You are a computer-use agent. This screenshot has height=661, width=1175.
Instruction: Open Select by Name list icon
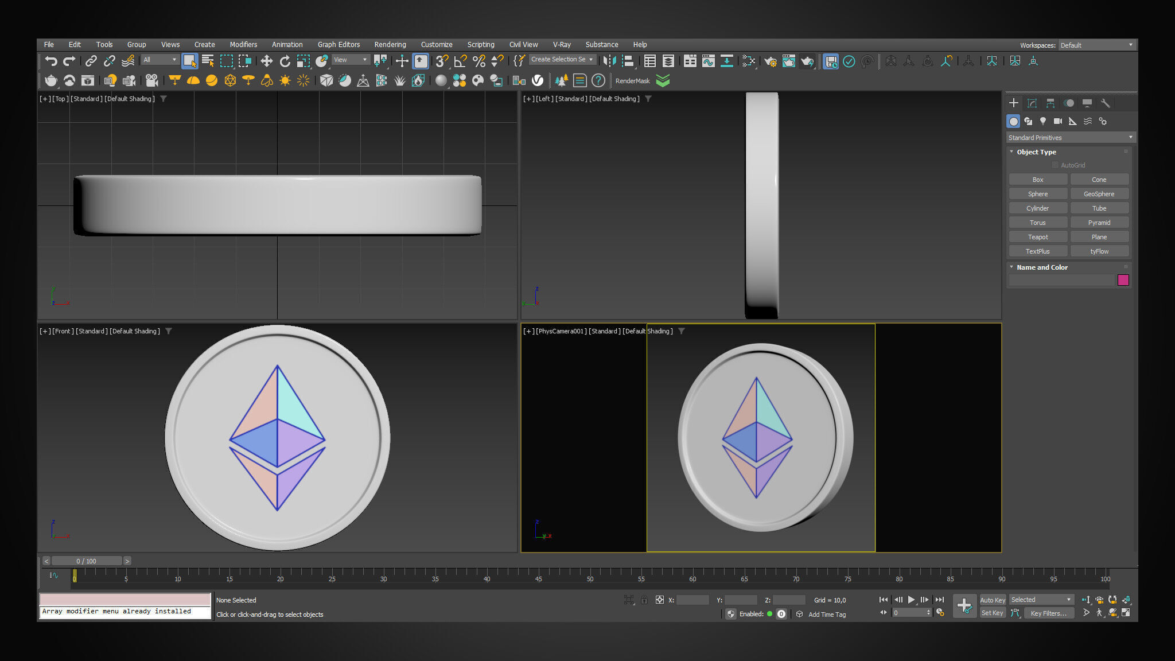pyautogui.click(x=208, y=61)
